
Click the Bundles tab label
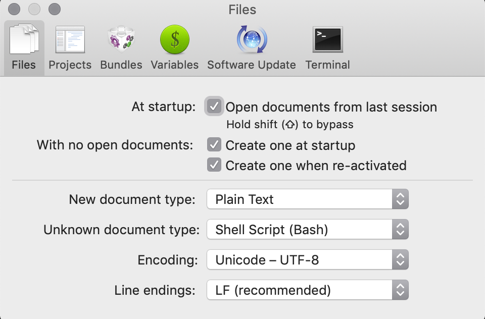(x=121, y=65)
